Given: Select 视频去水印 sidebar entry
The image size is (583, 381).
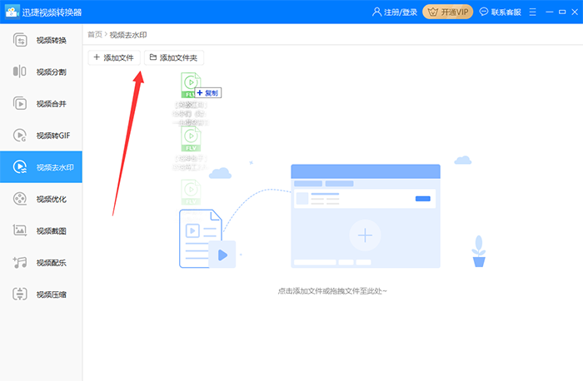Looking at the screenshot, I should coord(41,166).
